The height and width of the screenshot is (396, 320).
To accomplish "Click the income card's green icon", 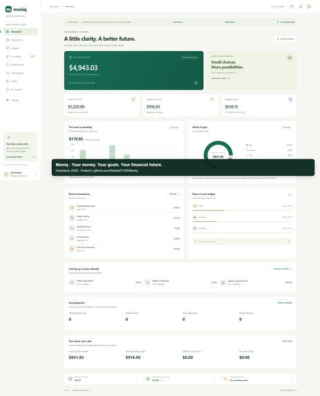I will (x=133, y=100).
